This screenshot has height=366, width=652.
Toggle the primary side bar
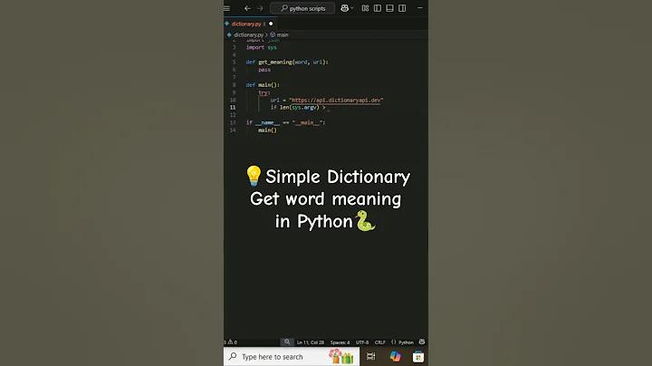pyautogui.click(x=378, y=8)
